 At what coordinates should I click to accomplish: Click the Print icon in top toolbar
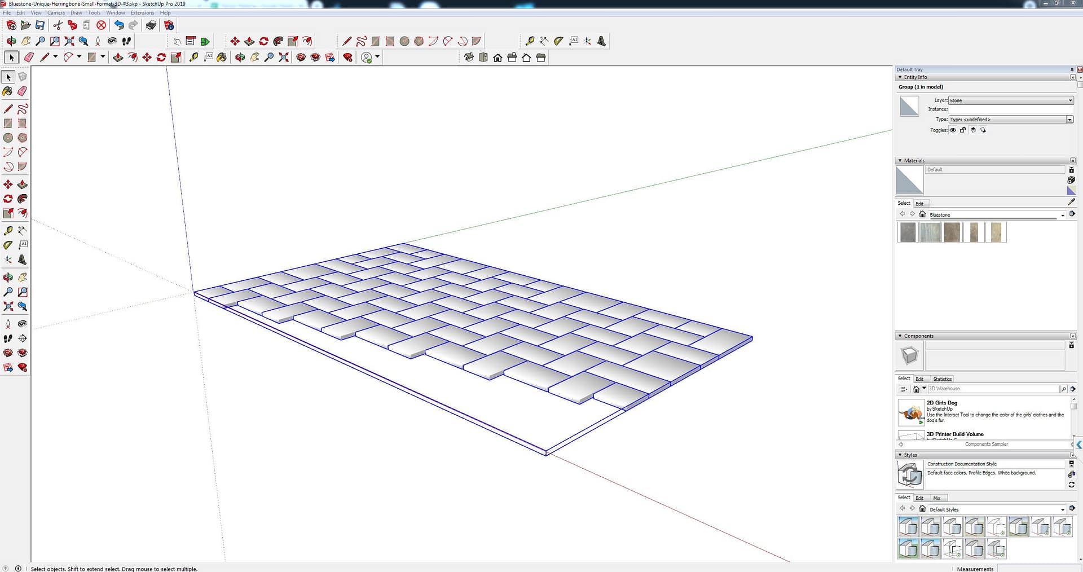(151, 25)
